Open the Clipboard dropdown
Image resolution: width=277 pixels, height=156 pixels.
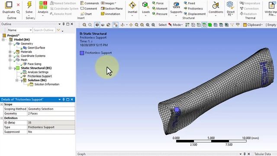(x=253, y=25)
